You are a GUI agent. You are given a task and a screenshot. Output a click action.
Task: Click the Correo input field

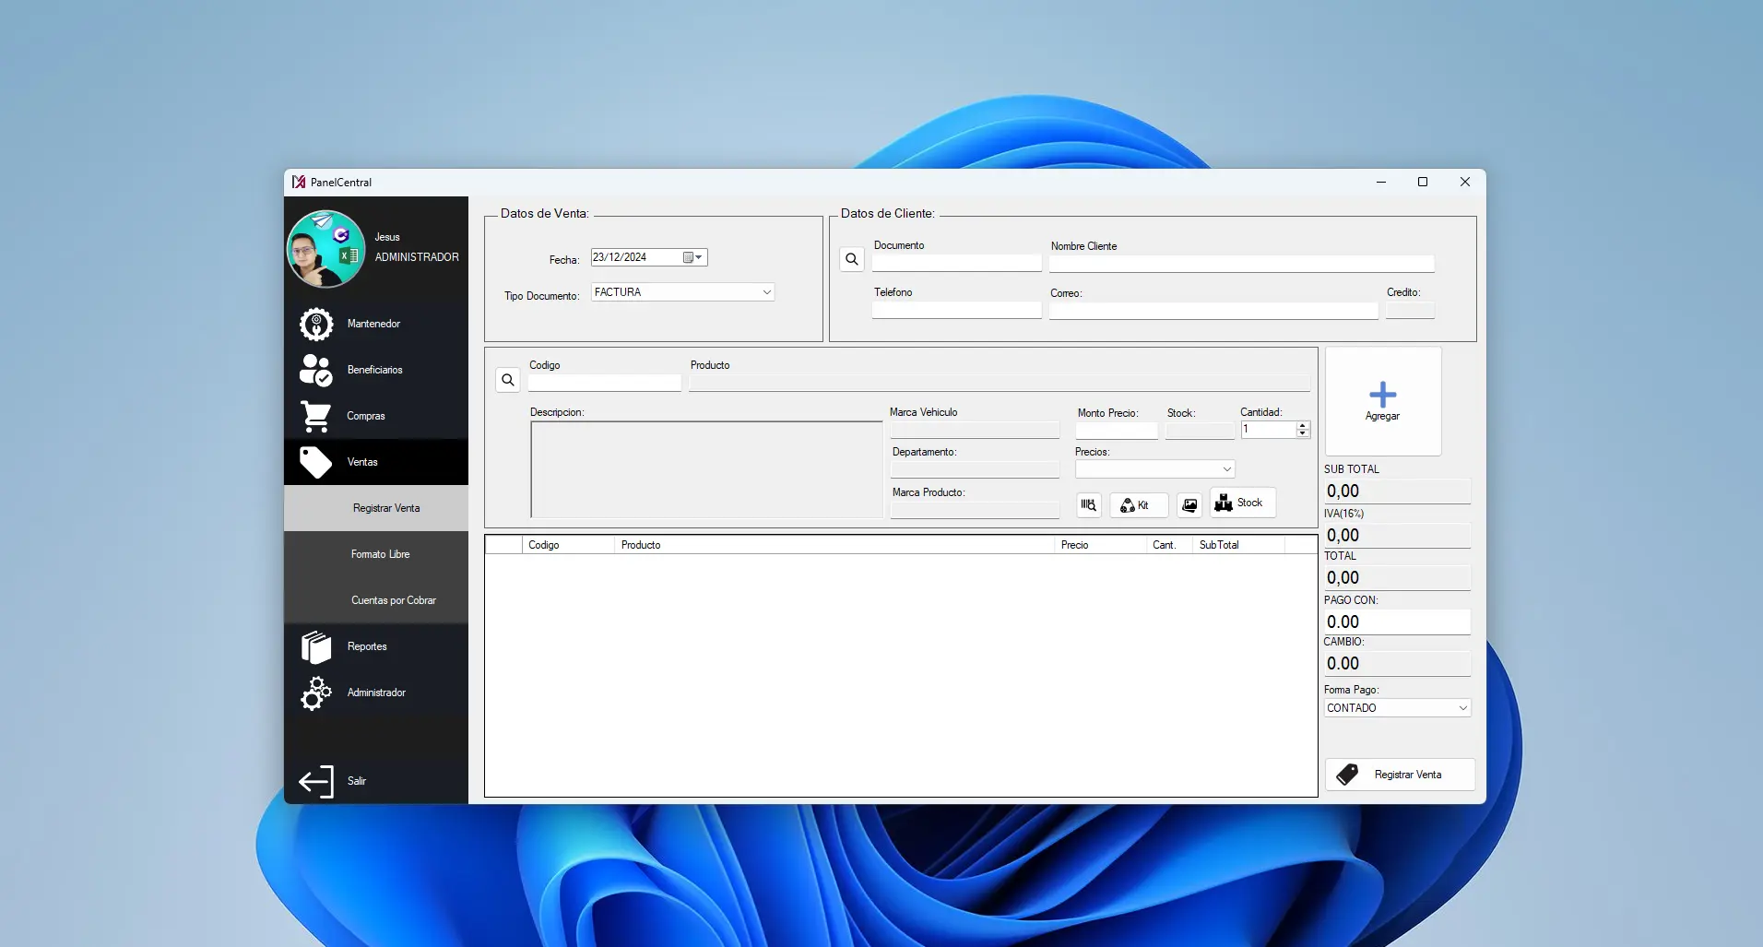pyautogui.click(x=1213, y=311)
